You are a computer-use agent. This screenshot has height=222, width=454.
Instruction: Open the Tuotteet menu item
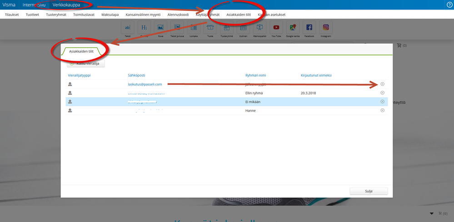click(x=32, y=15)
